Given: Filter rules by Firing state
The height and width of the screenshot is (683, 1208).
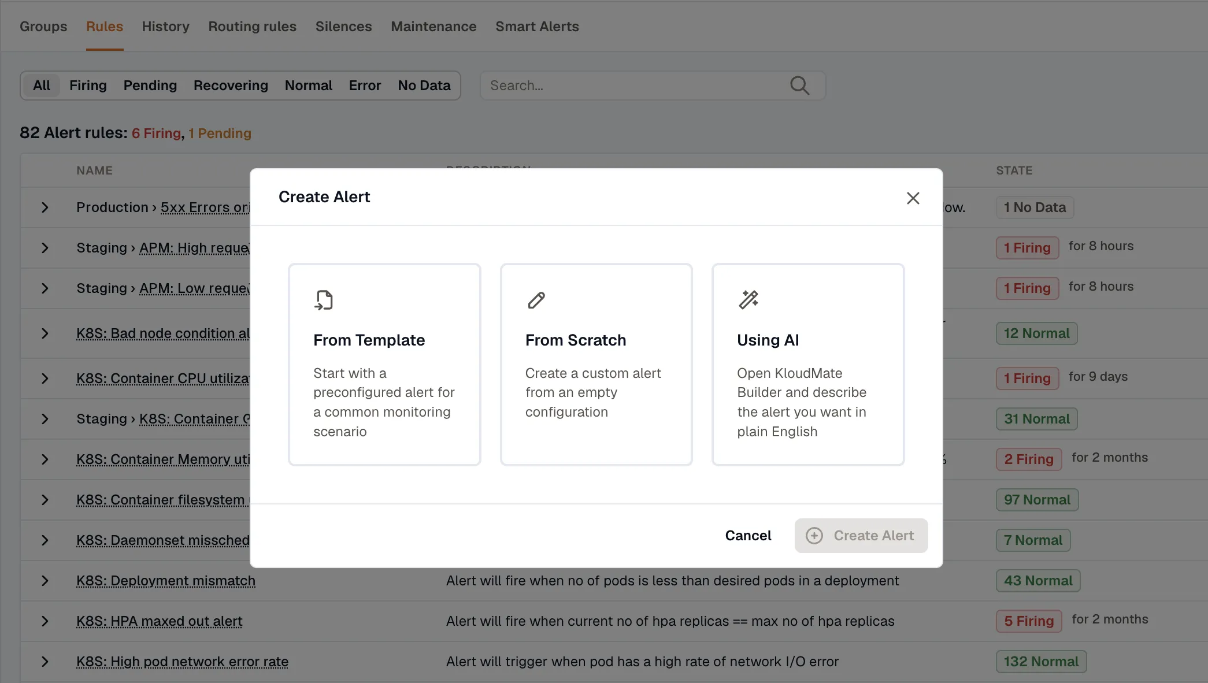Looking at the screenshot, I should (x=88, y=86).
